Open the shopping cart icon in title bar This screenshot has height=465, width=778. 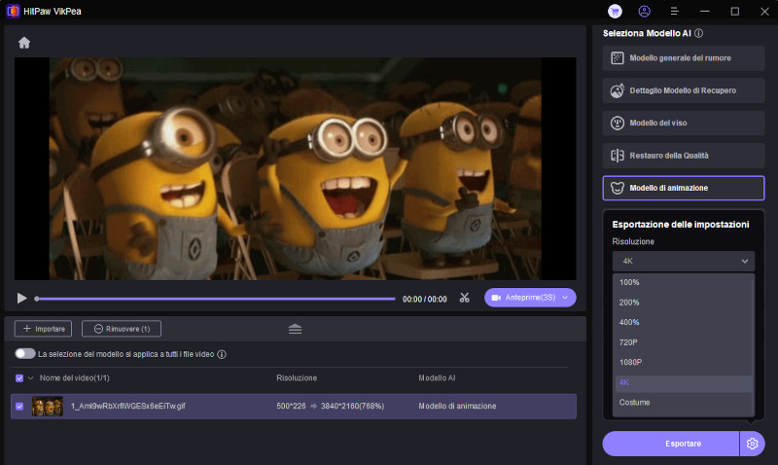(615, 11)
